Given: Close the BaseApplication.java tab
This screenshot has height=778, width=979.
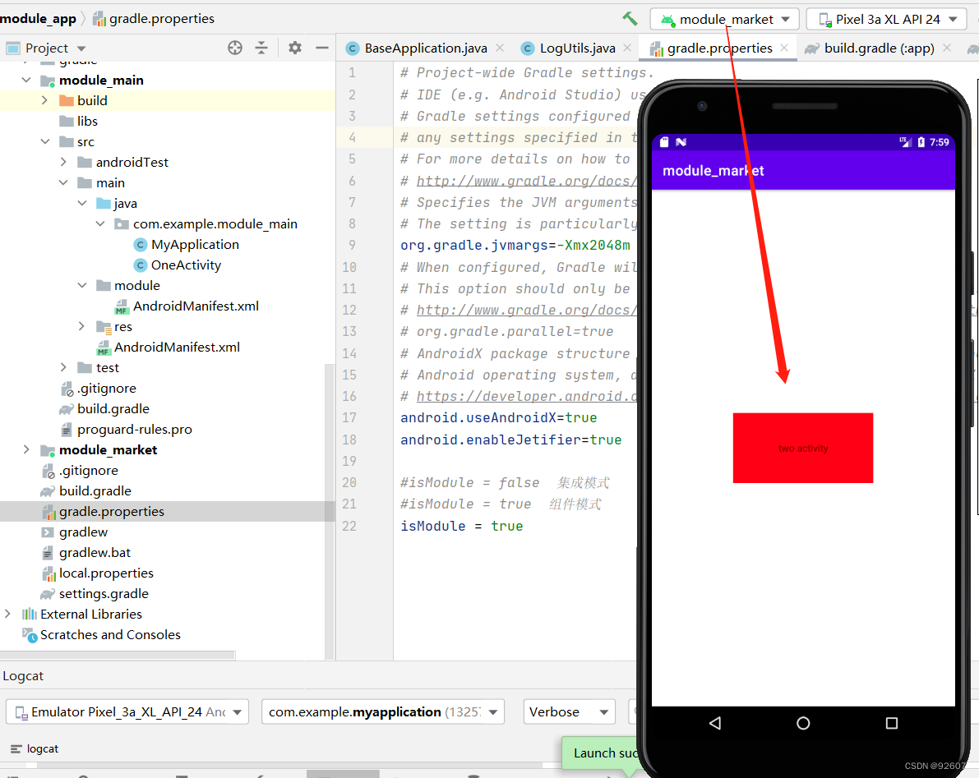Looking at the screenshot, I should click(500, 48).
